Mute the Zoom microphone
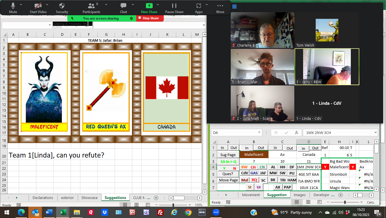Screen dimensions: 386x218 click(x=13, y=8)
